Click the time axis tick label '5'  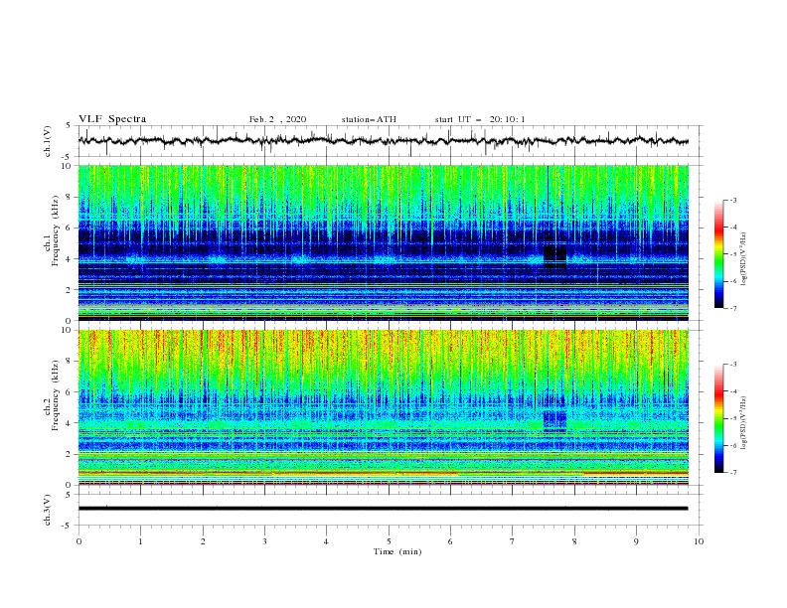[x=389, y=541]
